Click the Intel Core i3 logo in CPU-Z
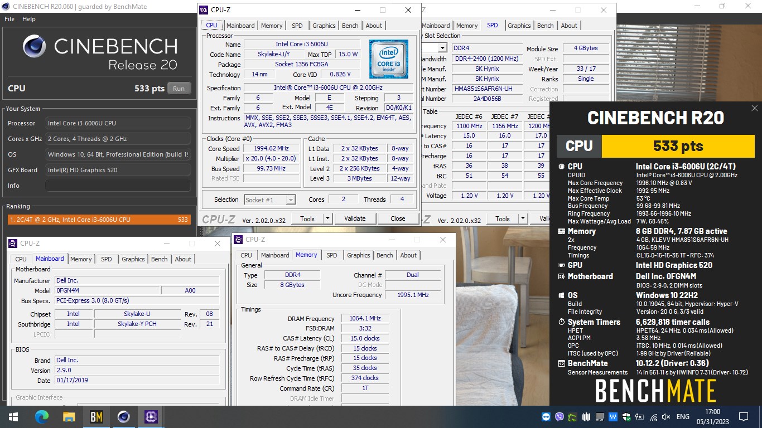The height and width of the screenshot is (428, 762). [x=389, y=59]
